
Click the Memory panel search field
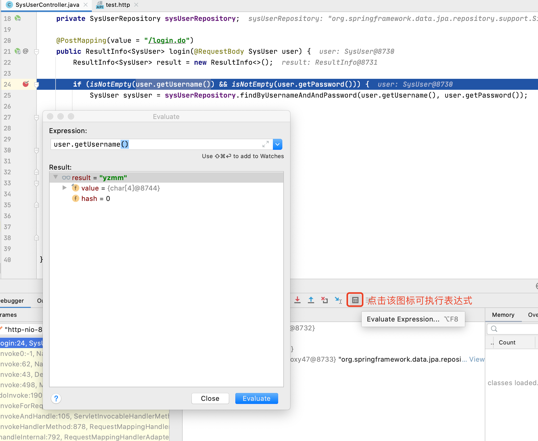click(x=514, y=329)
